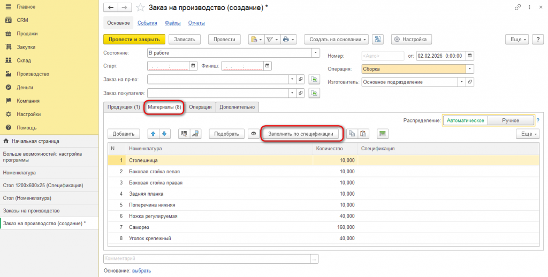Expand the Состояние dropdown
Screen dimensions: 548x277
click(x=316, y=53)
